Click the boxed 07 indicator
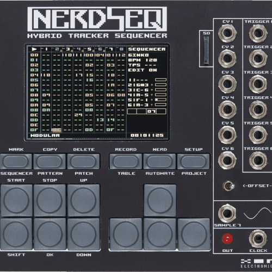This screenshot has height=272, width=272. (x=151, y=111)
